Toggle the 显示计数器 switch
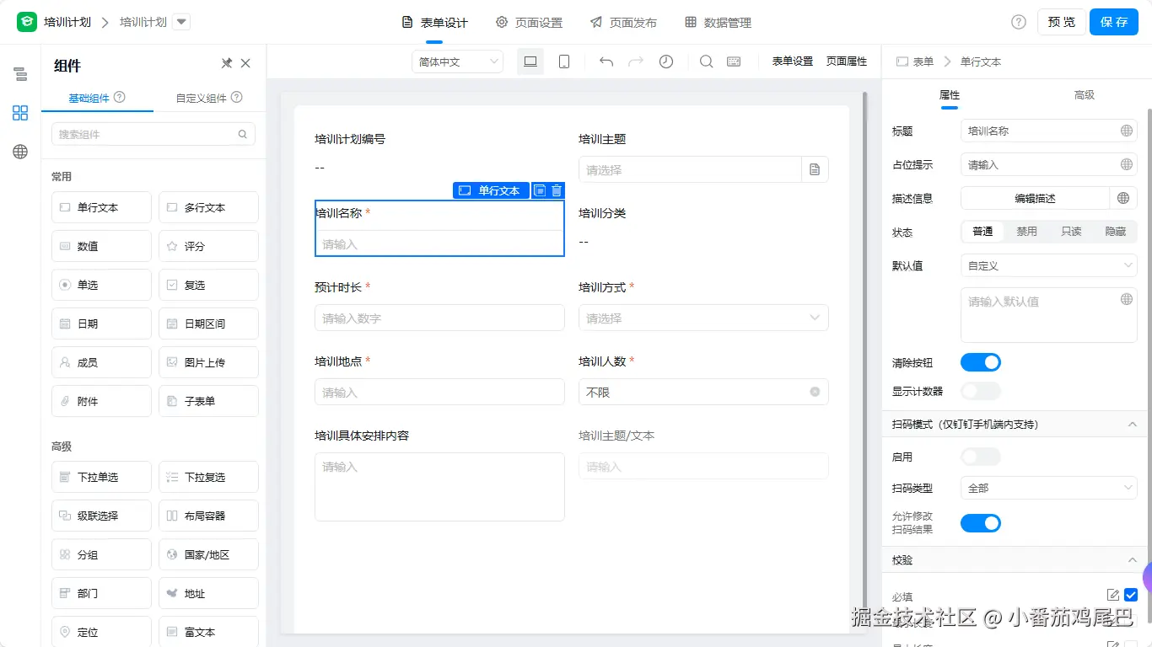The height and width of the screenshot is (647, 1152). click(981, 391)
